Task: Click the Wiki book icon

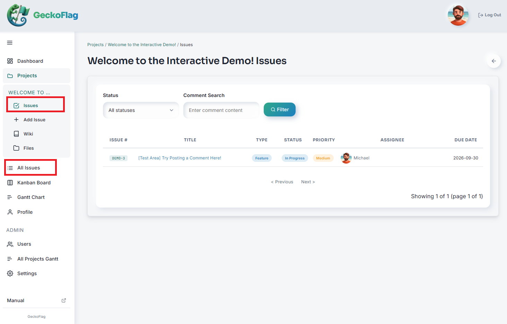Action: (x=16, y=134)
